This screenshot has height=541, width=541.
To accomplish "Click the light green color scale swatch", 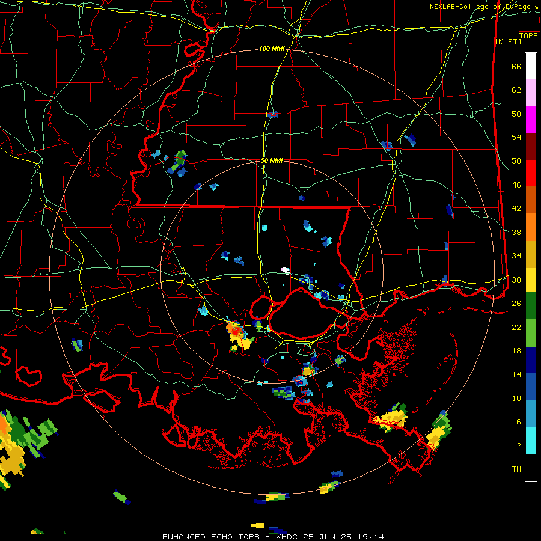I will [531, 333].
